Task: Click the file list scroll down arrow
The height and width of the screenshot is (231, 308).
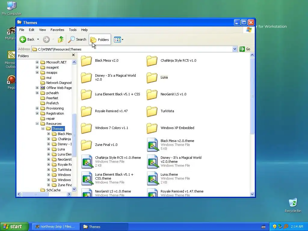Action: tap(252, 194)
